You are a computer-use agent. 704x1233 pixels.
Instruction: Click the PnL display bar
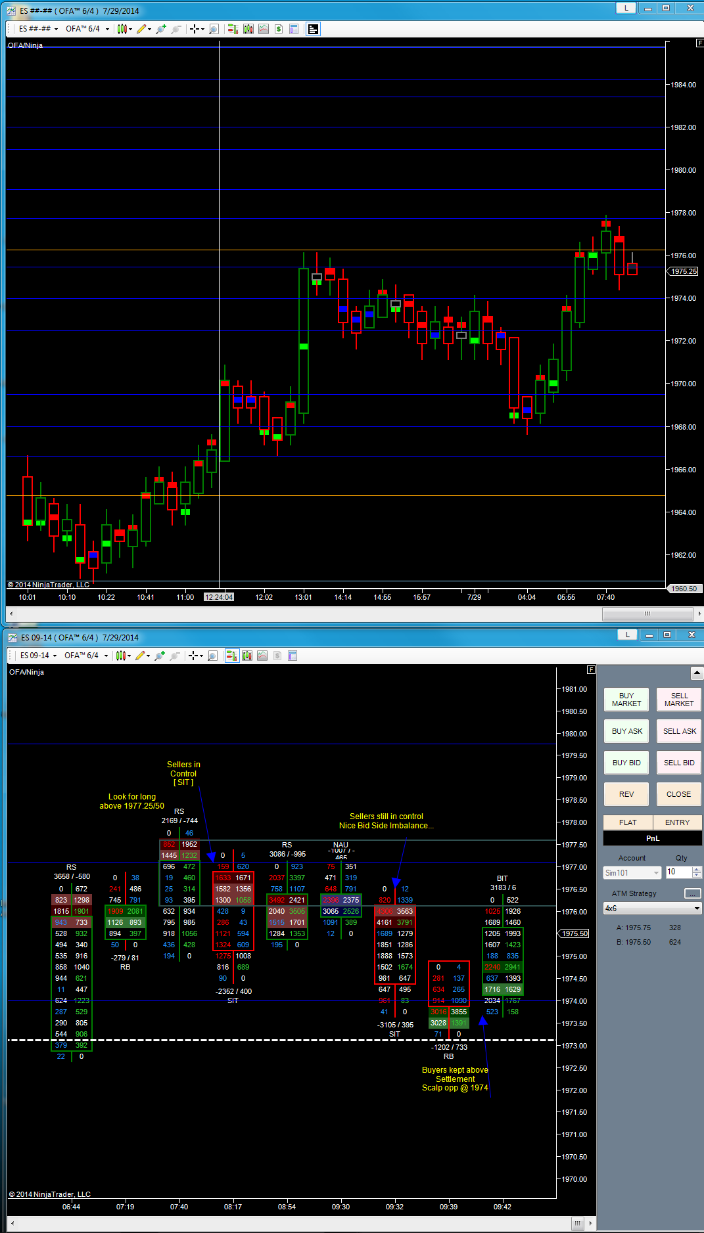(652, 838)
